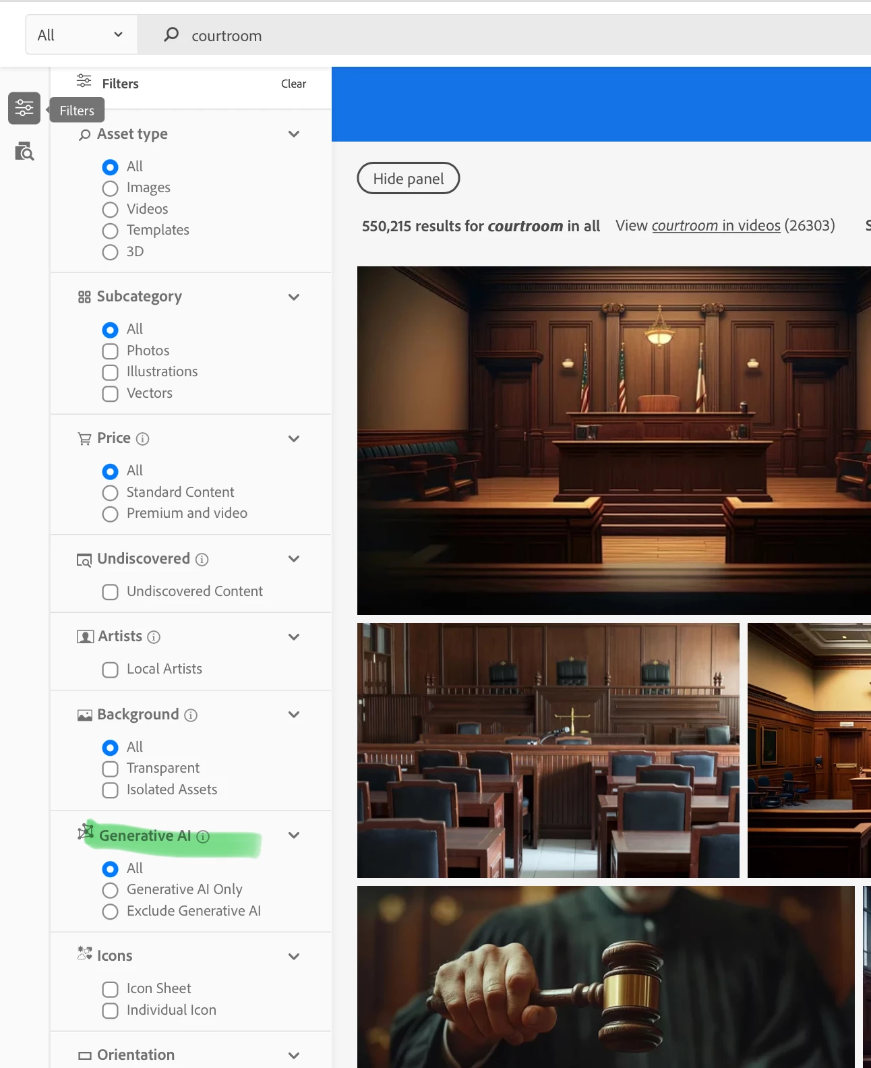Collapse the Icons section

294,957
